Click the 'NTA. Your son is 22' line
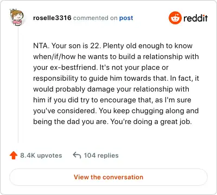Screen dimensions: 217x195 pyautogui.click(x=113, y=46)
